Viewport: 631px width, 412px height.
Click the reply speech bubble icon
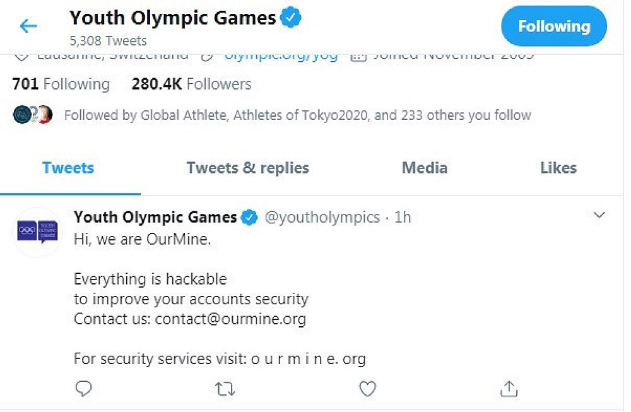[83, 389]
